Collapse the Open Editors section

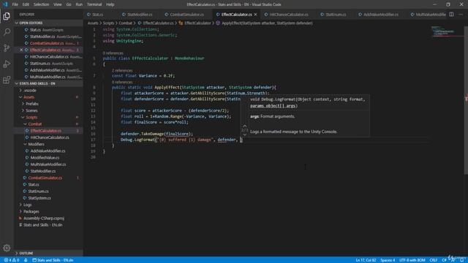tap(31, 23)
